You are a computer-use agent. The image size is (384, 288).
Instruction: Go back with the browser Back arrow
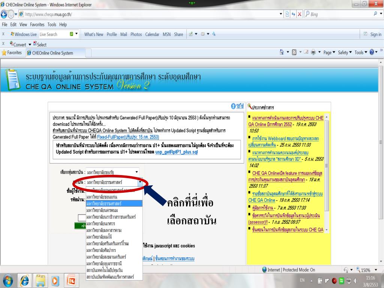(x=4, y=14)
